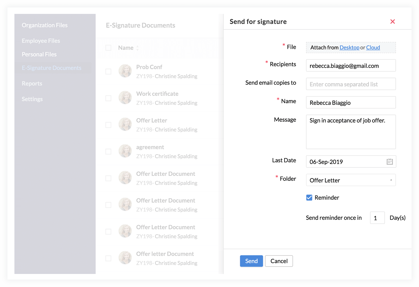Screen dimensions: 419x287
Task: Tick the Work certificate row checkbox
Action: point(108,98)
